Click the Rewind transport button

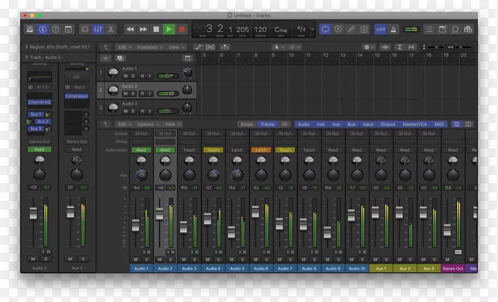[130, 29]
